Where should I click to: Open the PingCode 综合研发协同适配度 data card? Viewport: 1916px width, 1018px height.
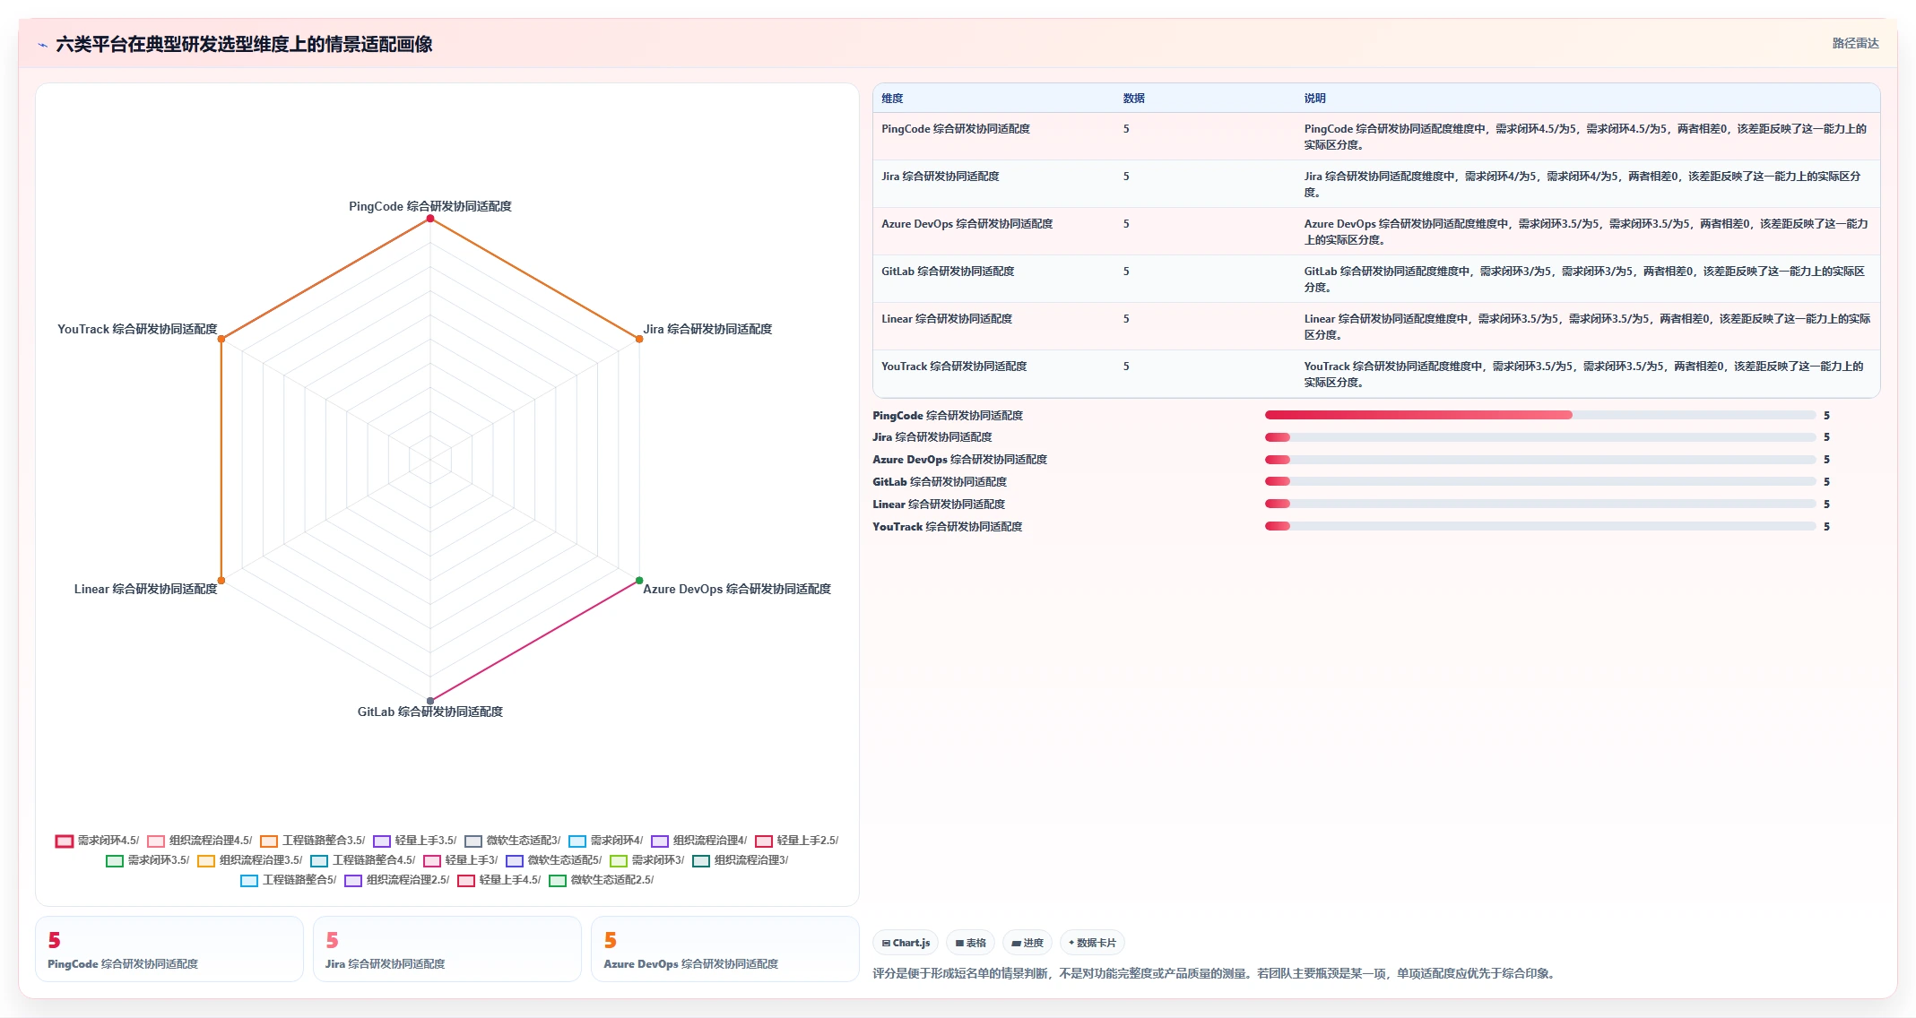[x=169, y=949]
